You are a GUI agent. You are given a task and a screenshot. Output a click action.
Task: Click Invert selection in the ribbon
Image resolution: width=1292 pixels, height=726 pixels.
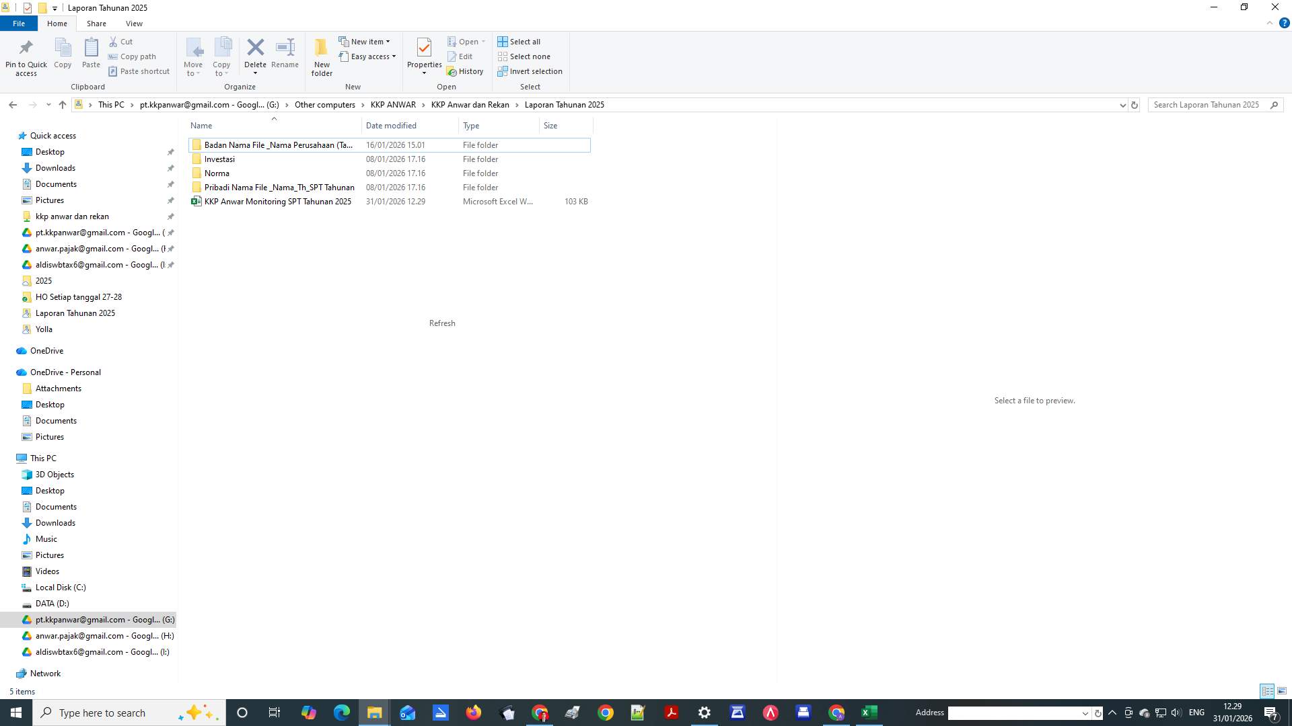[x=530, y=71]
